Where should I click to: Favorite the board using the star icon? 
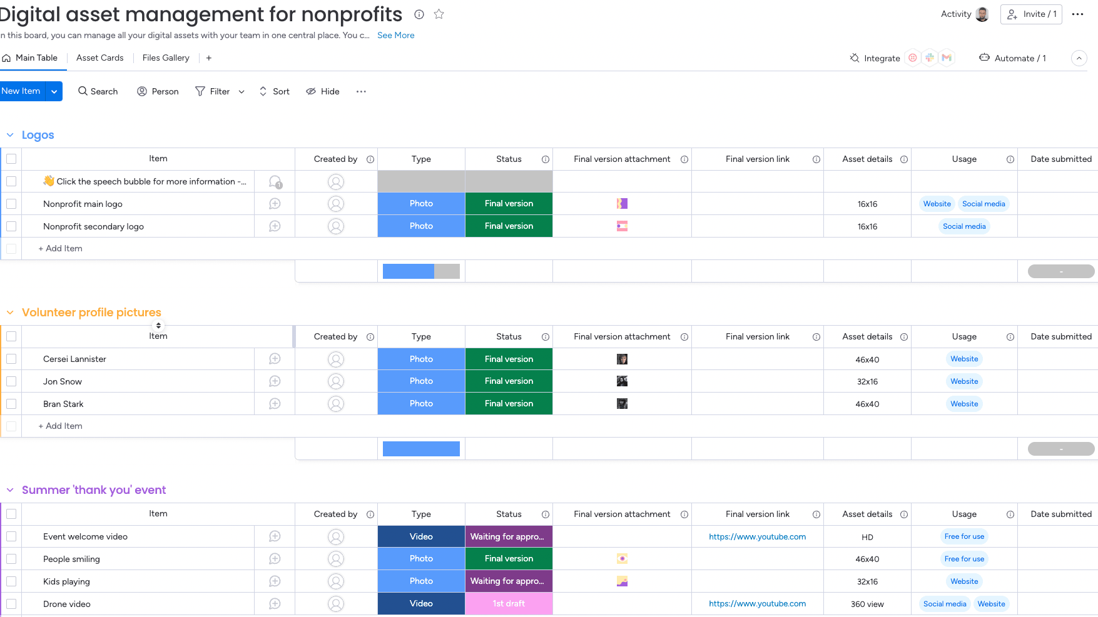pyautogui.click(x=439, y=14)
